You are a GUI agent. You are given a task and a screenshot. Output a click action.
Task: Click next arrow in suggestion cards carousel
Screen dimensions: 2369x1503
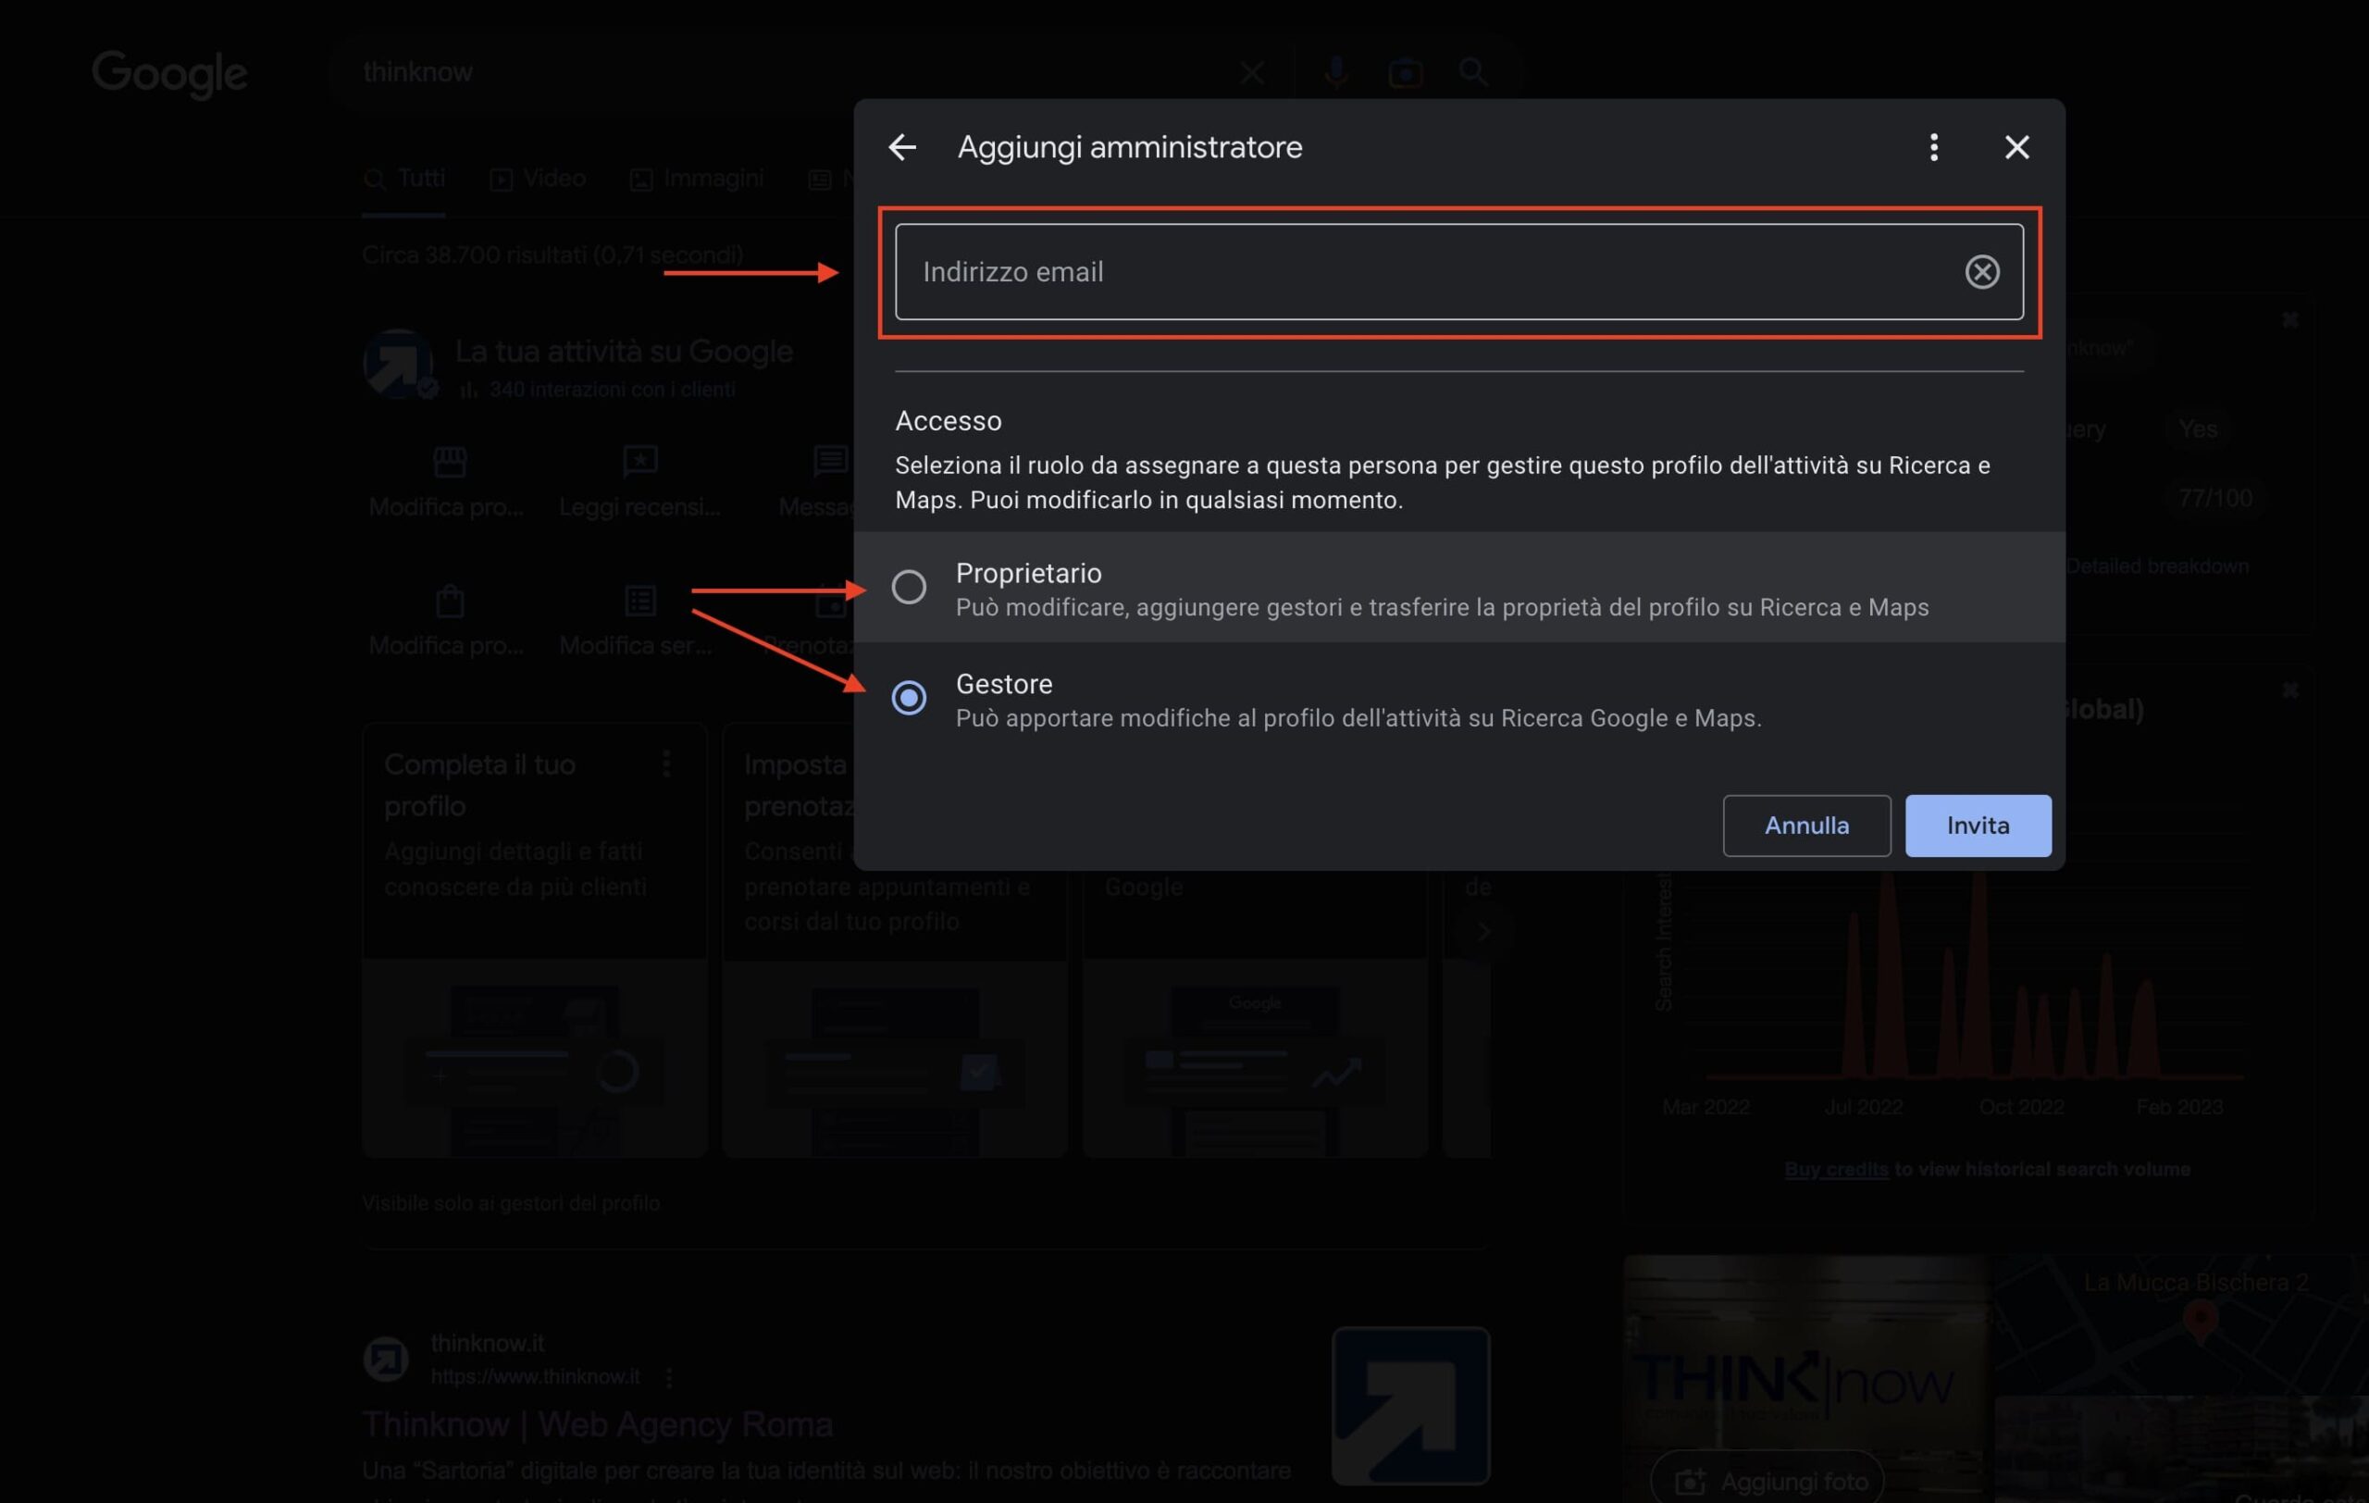[1482, 930]
